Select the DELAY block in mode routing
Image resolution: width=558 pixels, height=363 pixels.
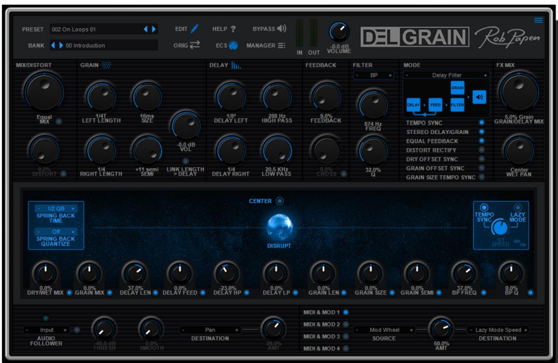point(413,105)
